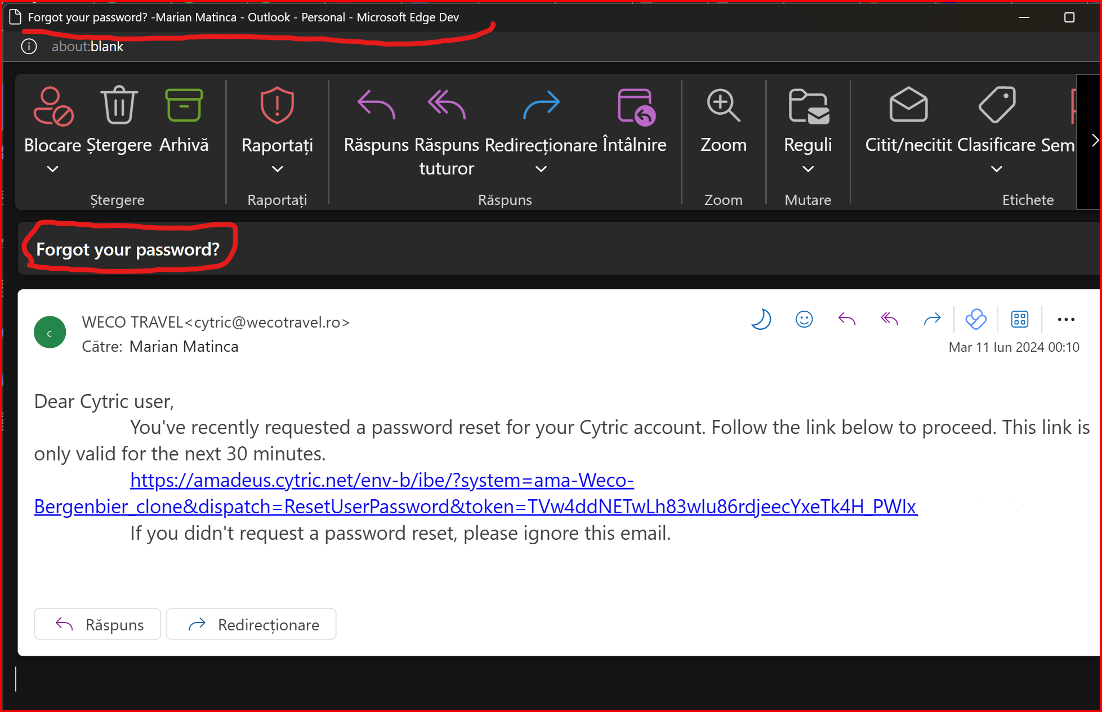Screen dimensions: 1102x712
Task: Expand the Blocare dropdown arrow
Action: point(52,169)
